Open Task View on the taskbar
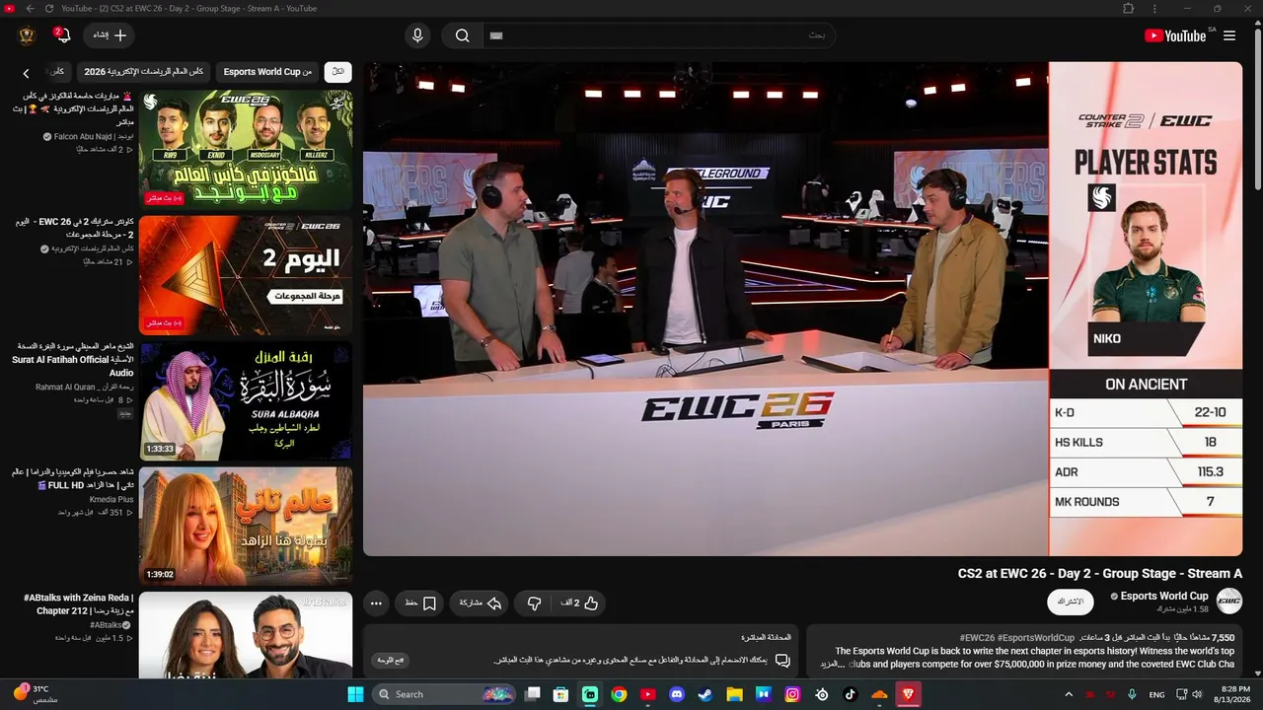This screenshot has width=1263, height=710. pyautogui.click(x=533, y=694)
